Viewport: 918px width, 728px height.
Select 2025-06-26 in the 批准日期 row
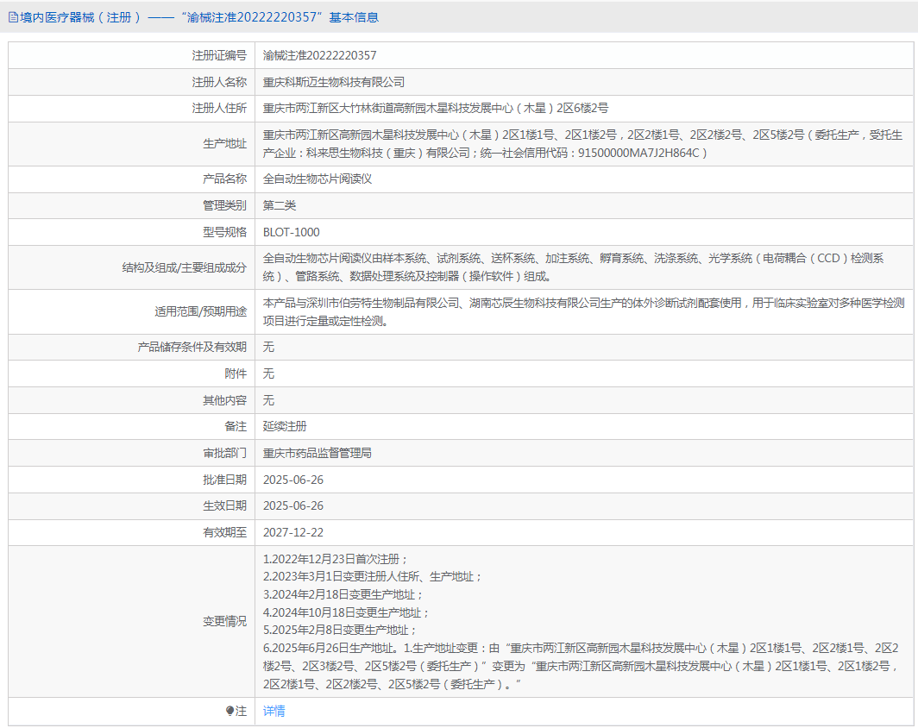click(293, 480)
